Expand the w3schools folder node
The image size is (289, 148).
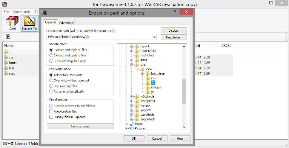tap(132, 96)
